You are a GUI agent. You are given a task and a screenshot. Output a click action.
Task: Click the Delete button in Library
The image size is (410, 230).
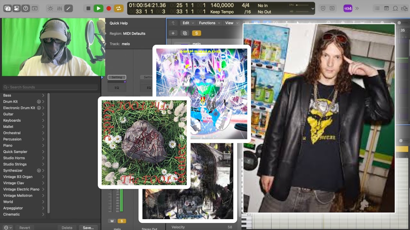click(67, 227)
